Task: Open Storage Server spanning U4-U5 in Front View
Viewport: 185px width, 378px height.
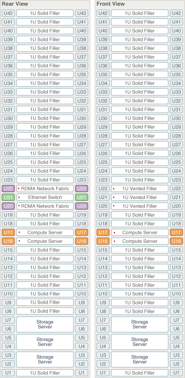Action: tap(140, 342)
